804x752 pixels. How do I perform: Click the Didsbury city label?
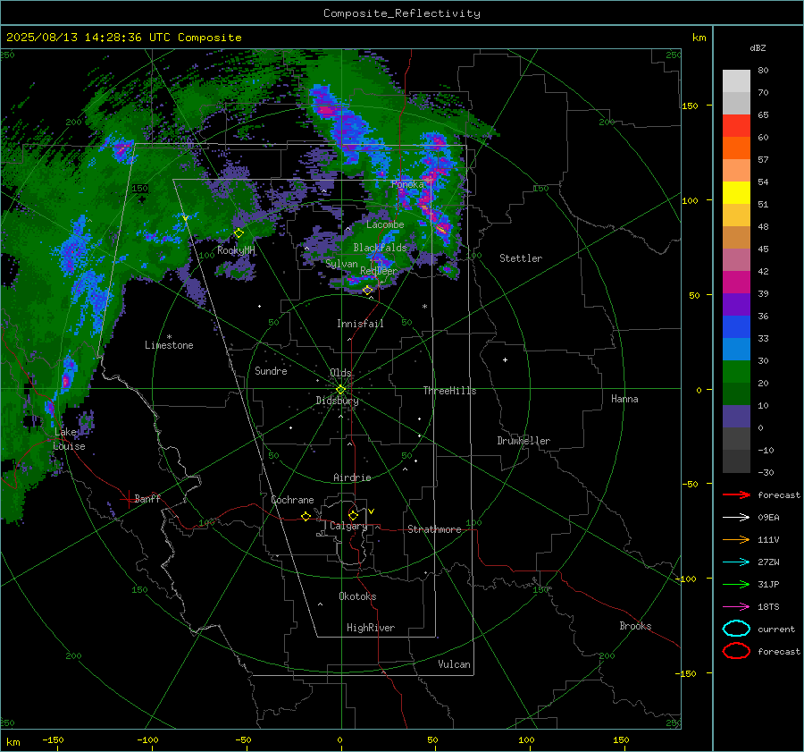337,401
